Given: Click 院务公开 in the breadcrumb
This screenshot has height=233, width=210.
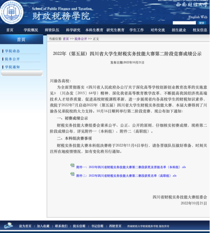Looking at the screenshot, I should tap(81, 39).
